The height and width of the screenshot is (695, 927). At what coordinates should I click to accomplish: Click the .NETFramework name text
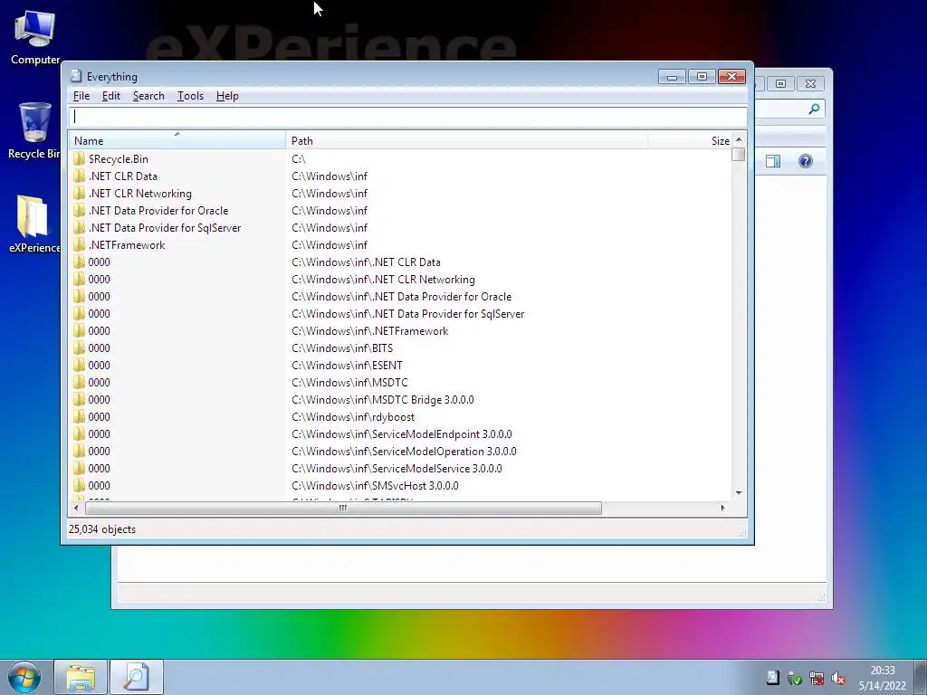[x=127, y=244]
